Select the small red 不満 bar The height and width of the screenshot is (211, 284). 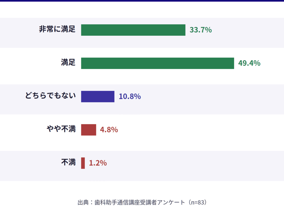(x=83, y=163)
